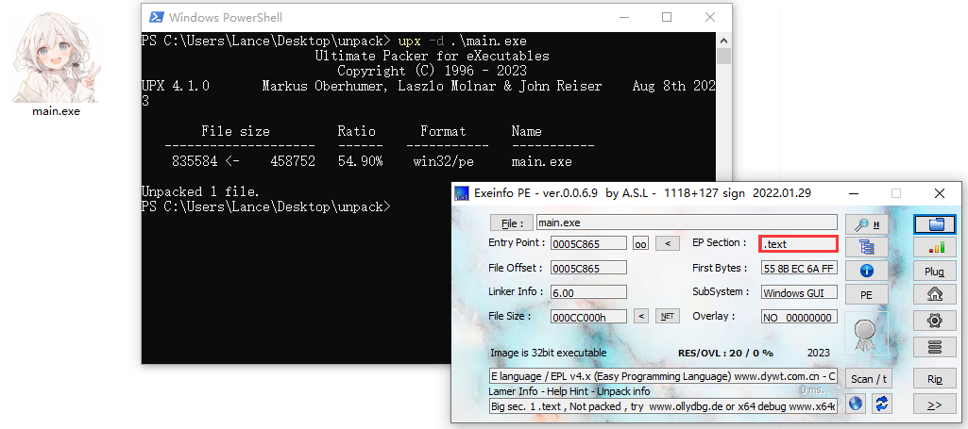Click the Overlay NO 00000000 field
This screenshot has height=429, width=968.
[800, 318]
